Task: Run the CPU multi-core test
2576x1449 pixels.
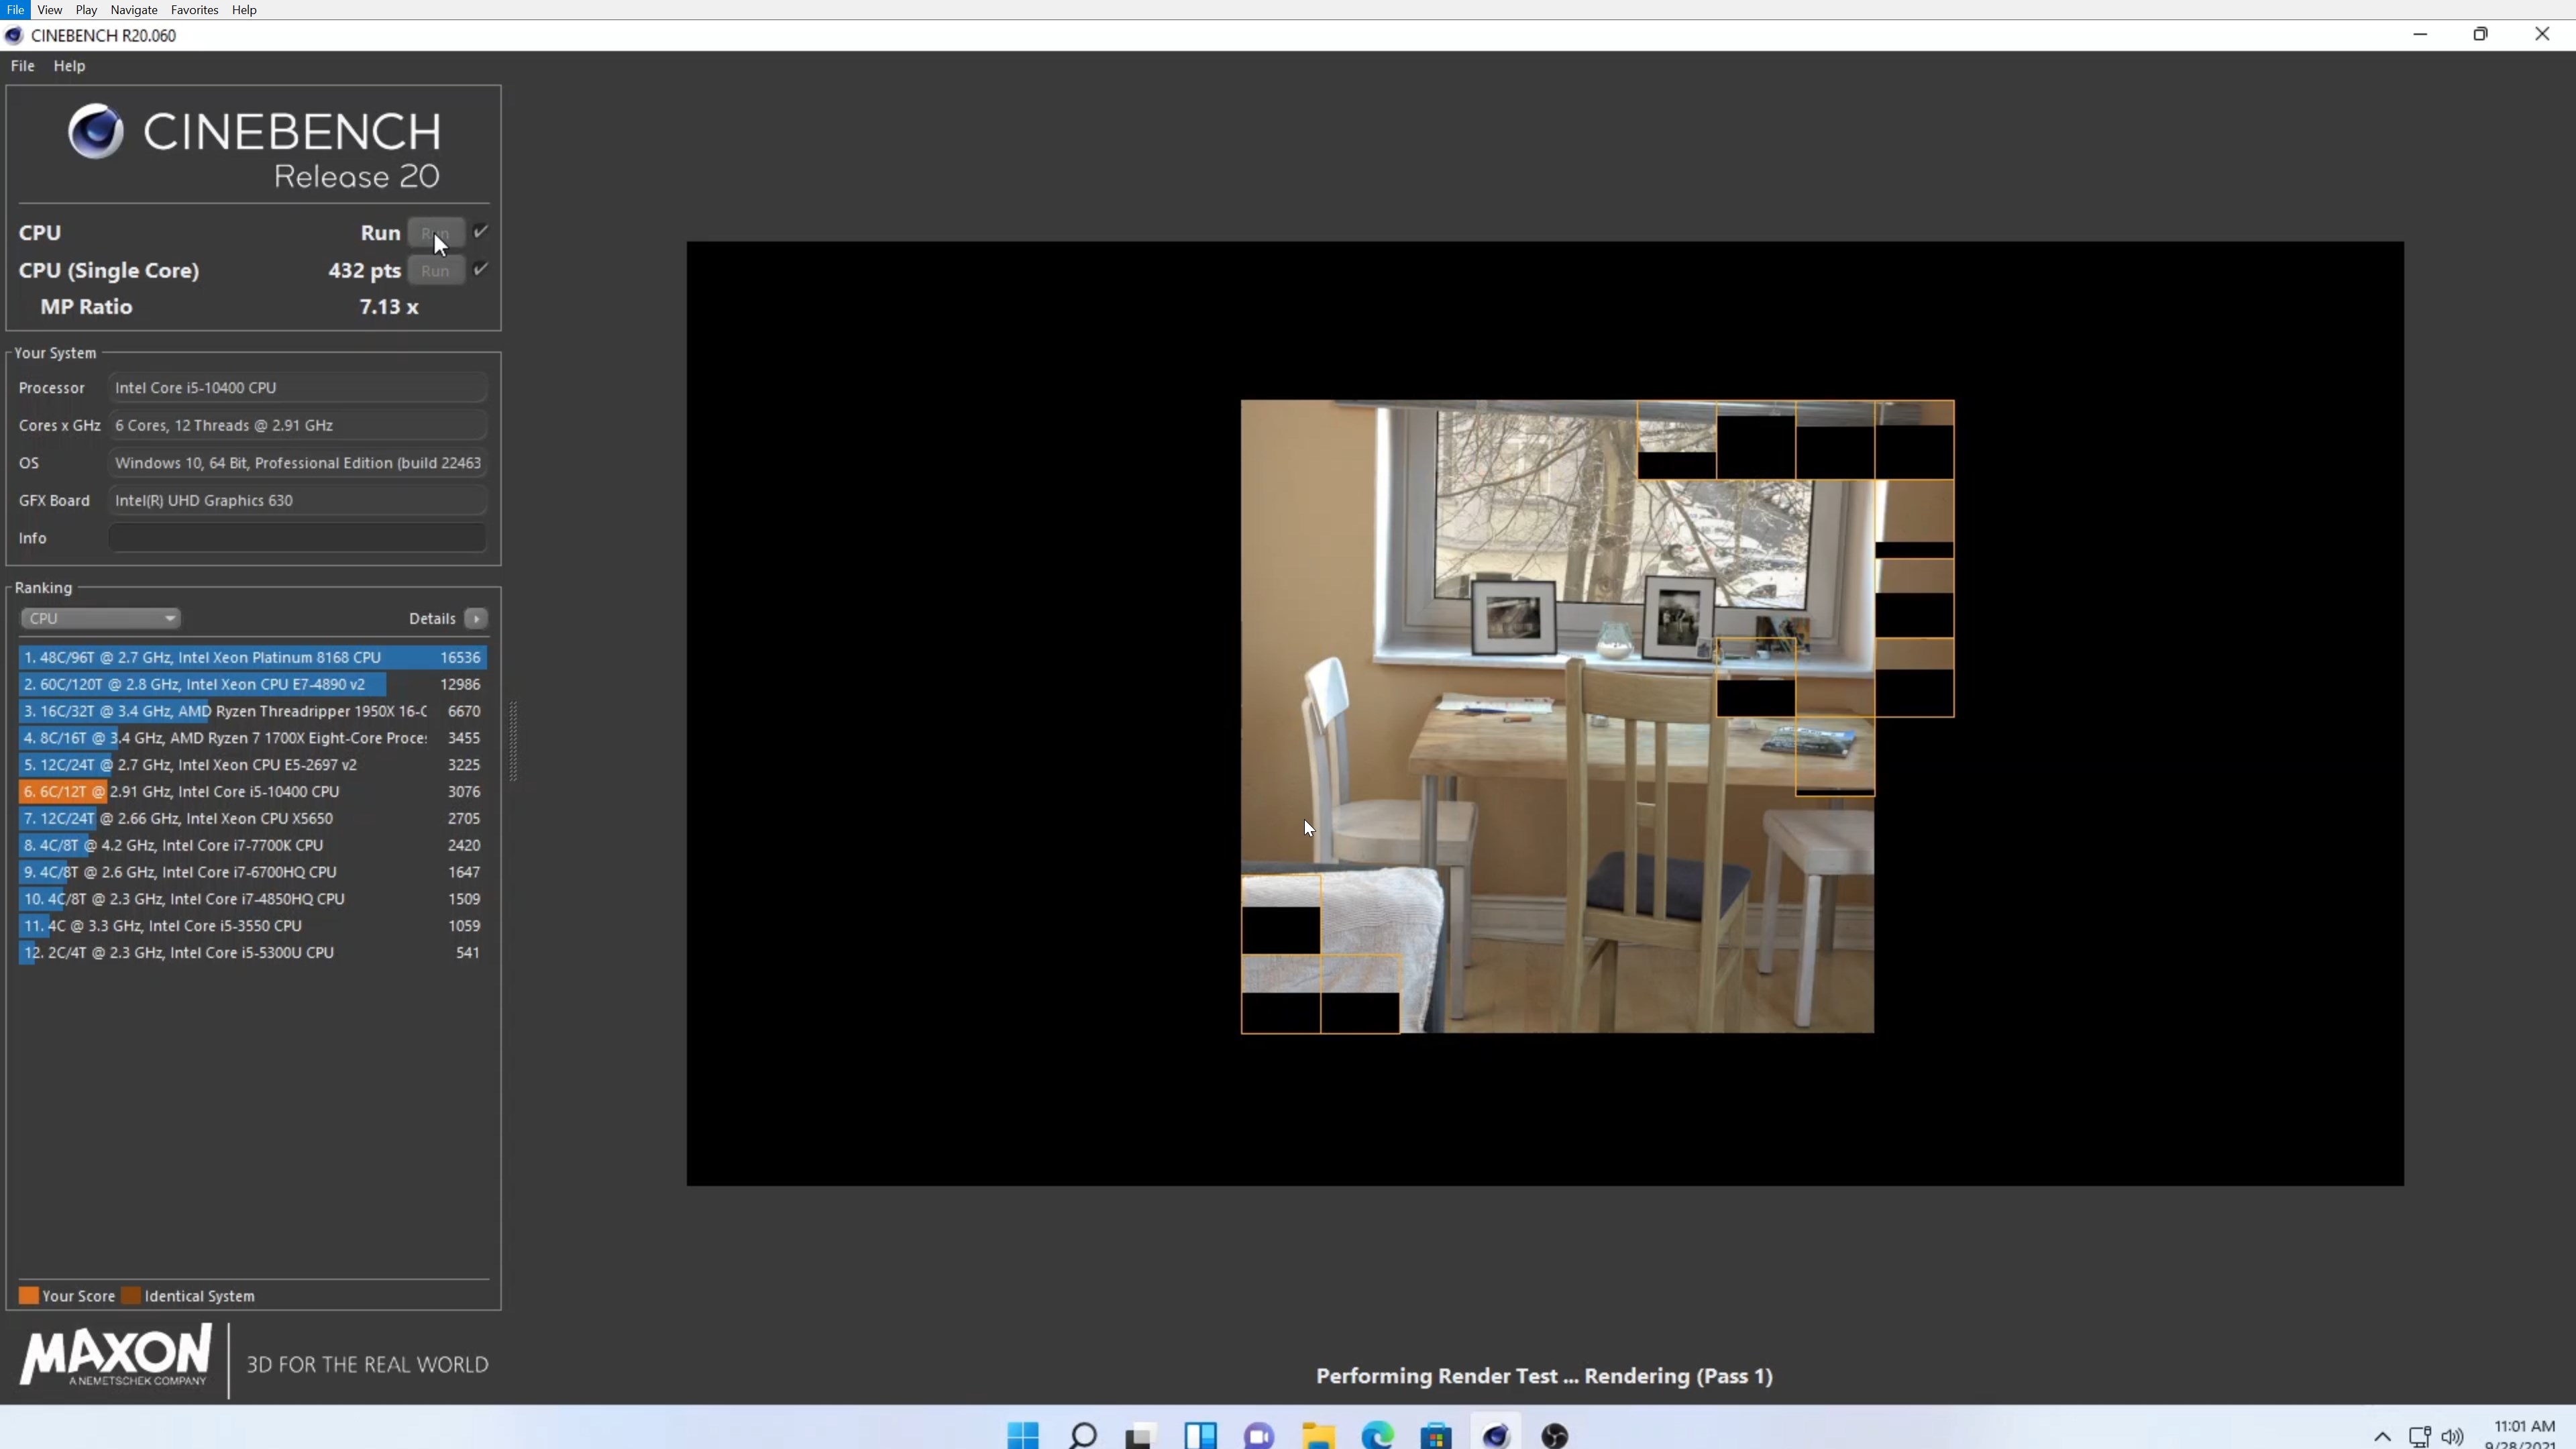Action: coord(435,233)
